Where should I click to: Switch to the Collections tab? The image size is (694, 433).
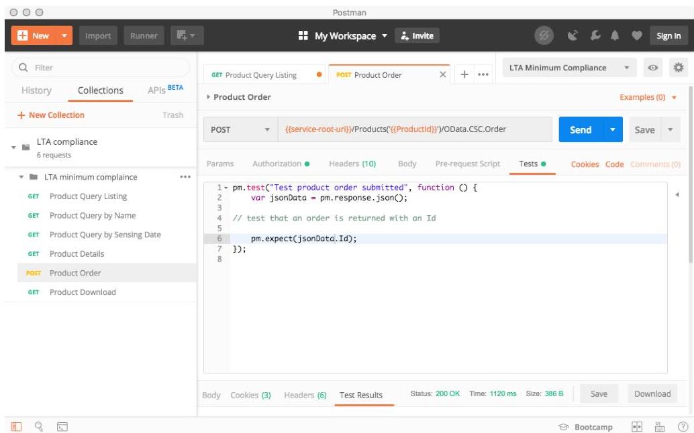101,90
